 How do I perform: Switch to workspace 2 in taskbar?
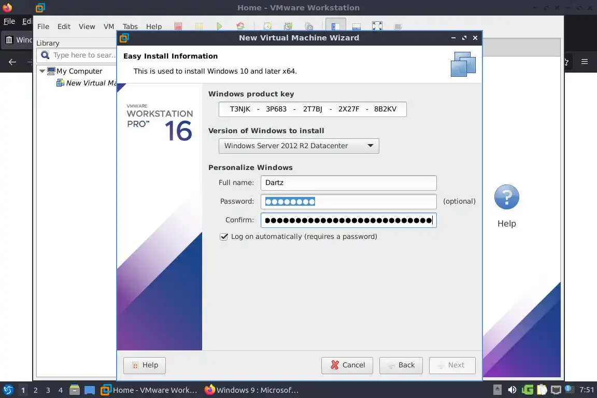tap(35, 390)
